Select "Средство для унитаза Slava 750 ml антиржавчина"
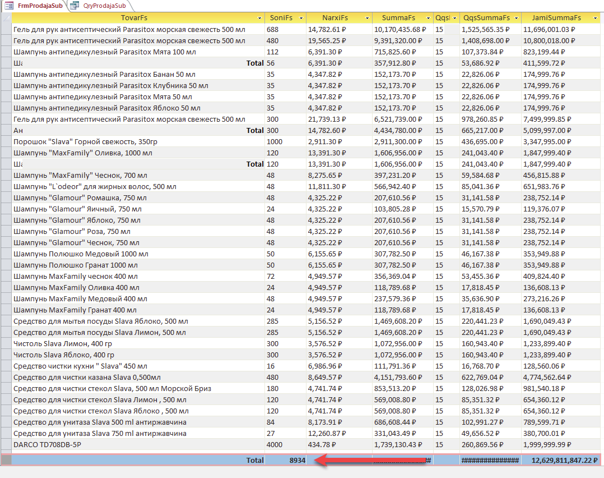The height and width of the screenshot is (478, 604). (x=100, y=433)
